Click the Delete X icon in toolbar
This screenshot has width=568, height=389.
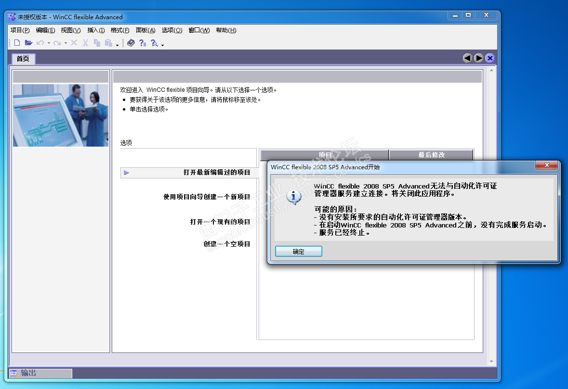click(x=74, y=43)
